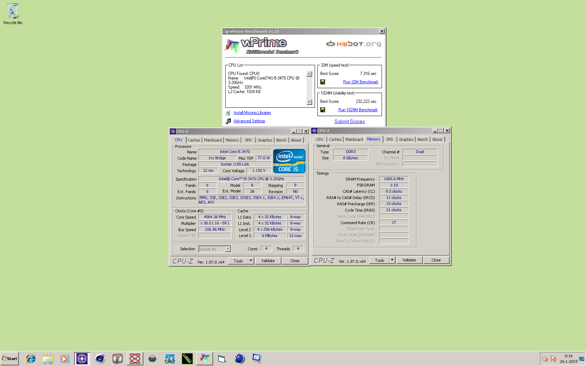
Task: Open the Memory tab in left CPU-Z window
Action: pyautogui.click(x=232, y=140)
